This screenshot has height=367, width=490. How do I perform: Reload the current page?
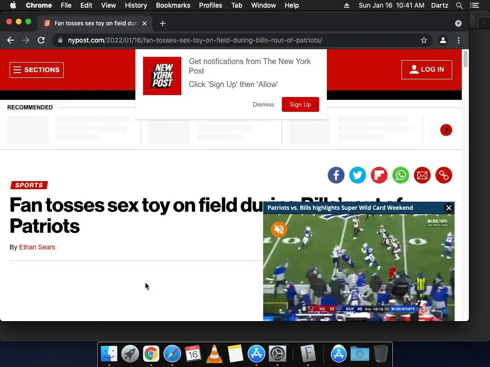[x=41, y=40]
